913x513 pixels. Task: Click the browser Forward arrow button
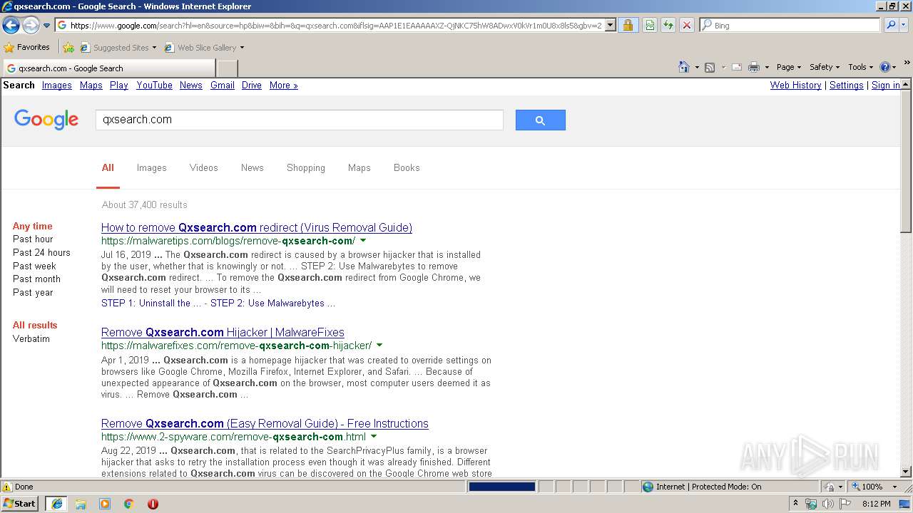(31, 26)
